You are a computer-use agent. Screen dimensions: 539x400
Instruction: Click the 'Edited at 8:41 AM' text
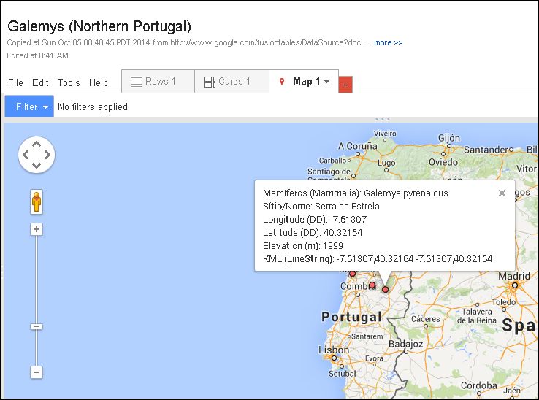[x=37, y=55]
